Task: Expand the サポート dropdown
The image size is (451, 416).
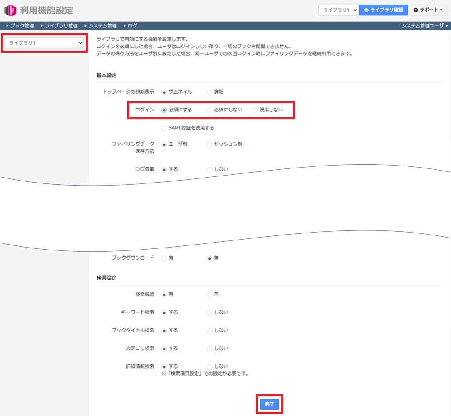Action: point(428,10)
